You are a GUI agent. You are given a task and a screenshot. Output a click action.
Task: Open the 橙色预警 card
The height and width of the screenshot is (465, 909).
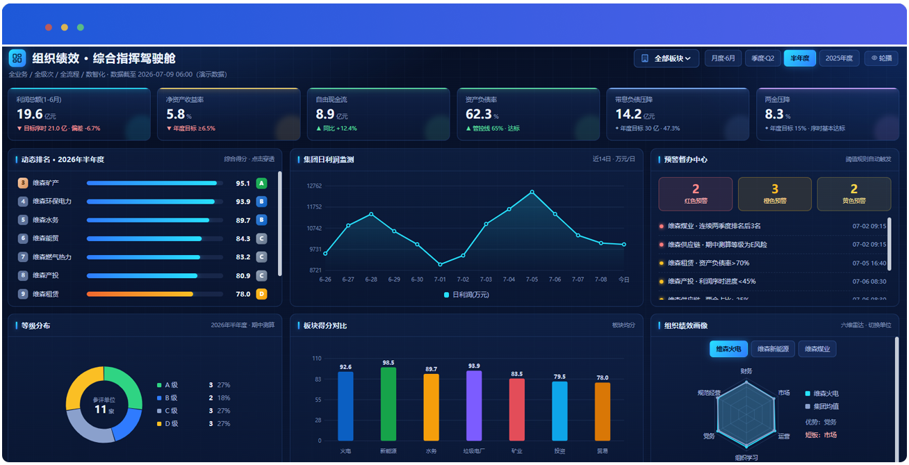(x=775, y=194)
